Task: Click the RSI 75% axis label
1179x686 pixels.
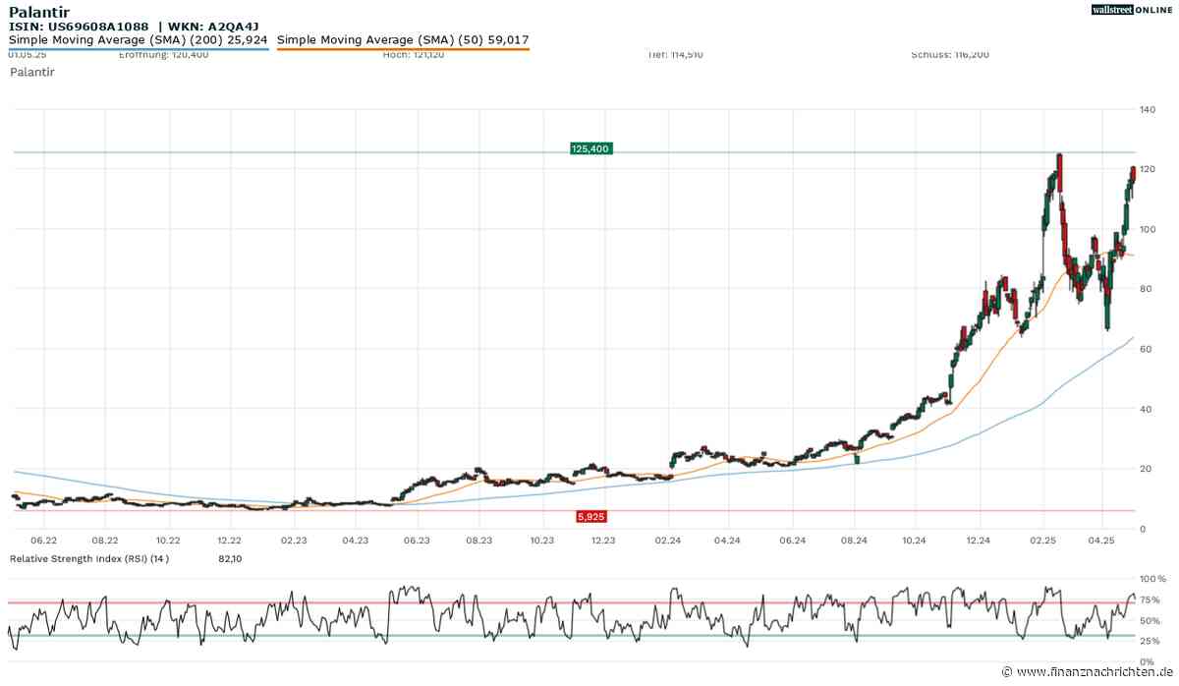Action: (1149, 600)
